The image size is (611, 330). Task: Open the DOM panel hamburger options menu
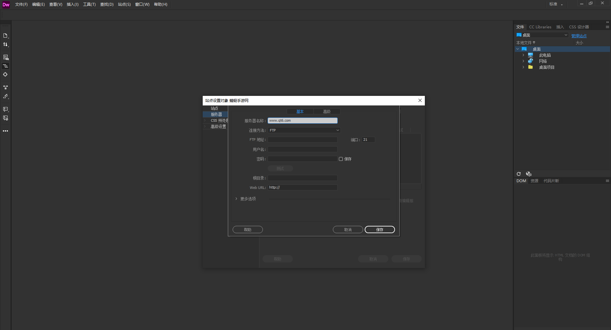[x=607, y=181]
